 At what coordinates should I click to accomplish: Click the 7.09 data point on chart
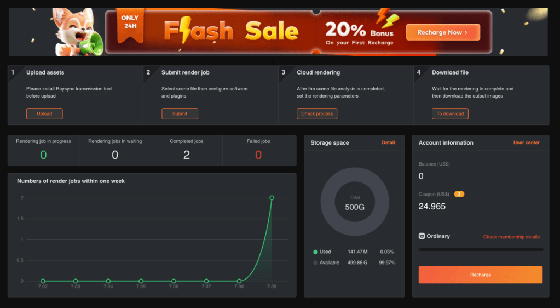(x=272, y=198)
